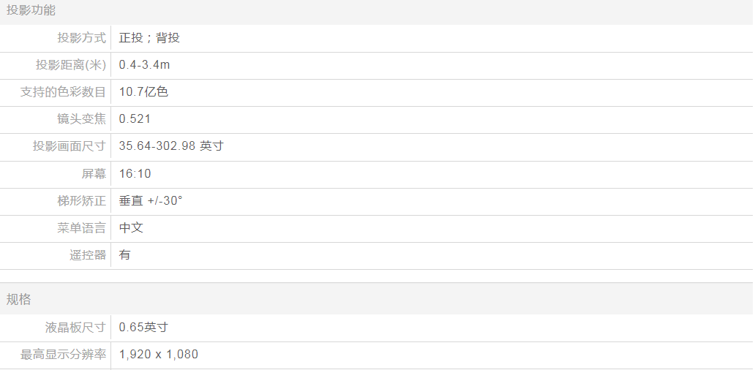The image size is (755, 370).
Task: Click the 中文 menu language value
Action: pyautogui.click(x=131, y=228)
